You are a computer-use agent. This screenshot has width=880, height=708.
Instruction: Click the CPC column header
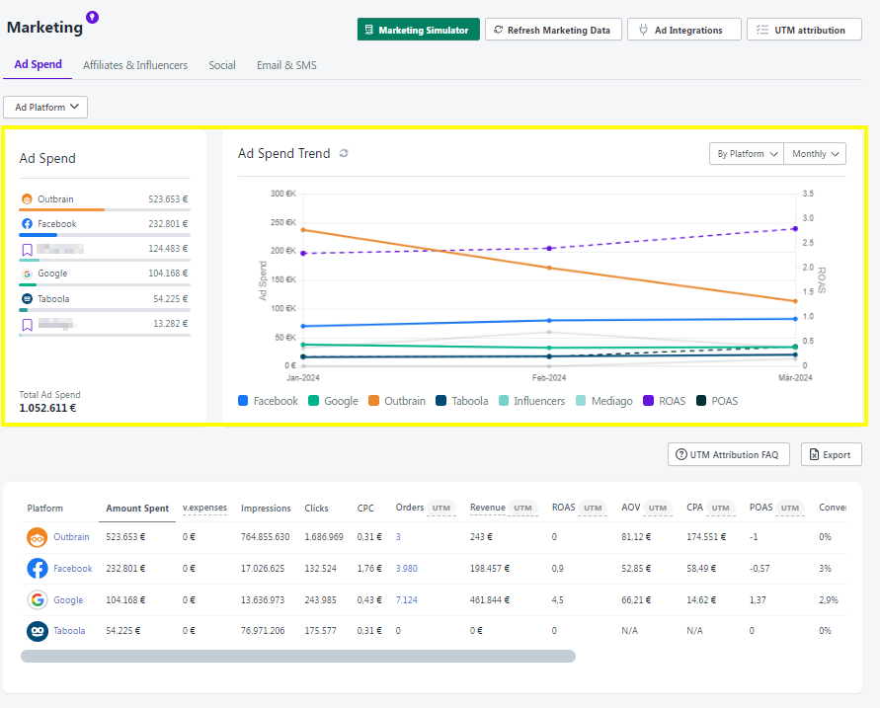(365, 509)
